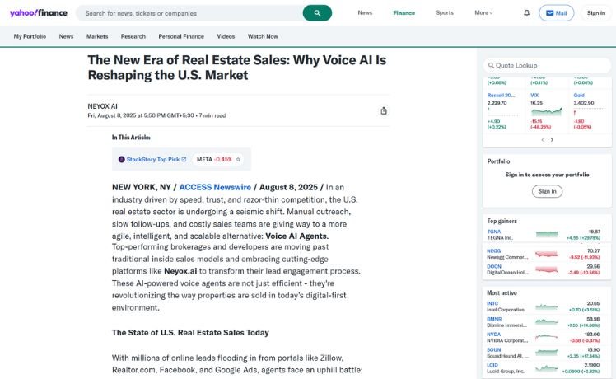Open the DOCN ticker

494,266
